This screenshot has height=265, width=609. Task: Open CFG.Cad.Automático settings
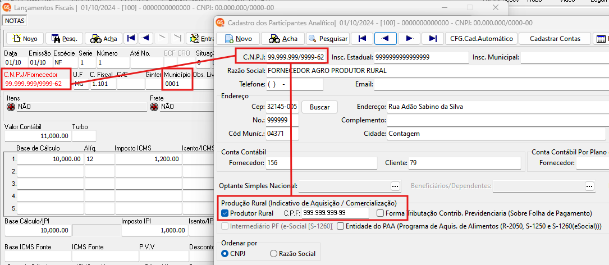click(x=482, y=39)
